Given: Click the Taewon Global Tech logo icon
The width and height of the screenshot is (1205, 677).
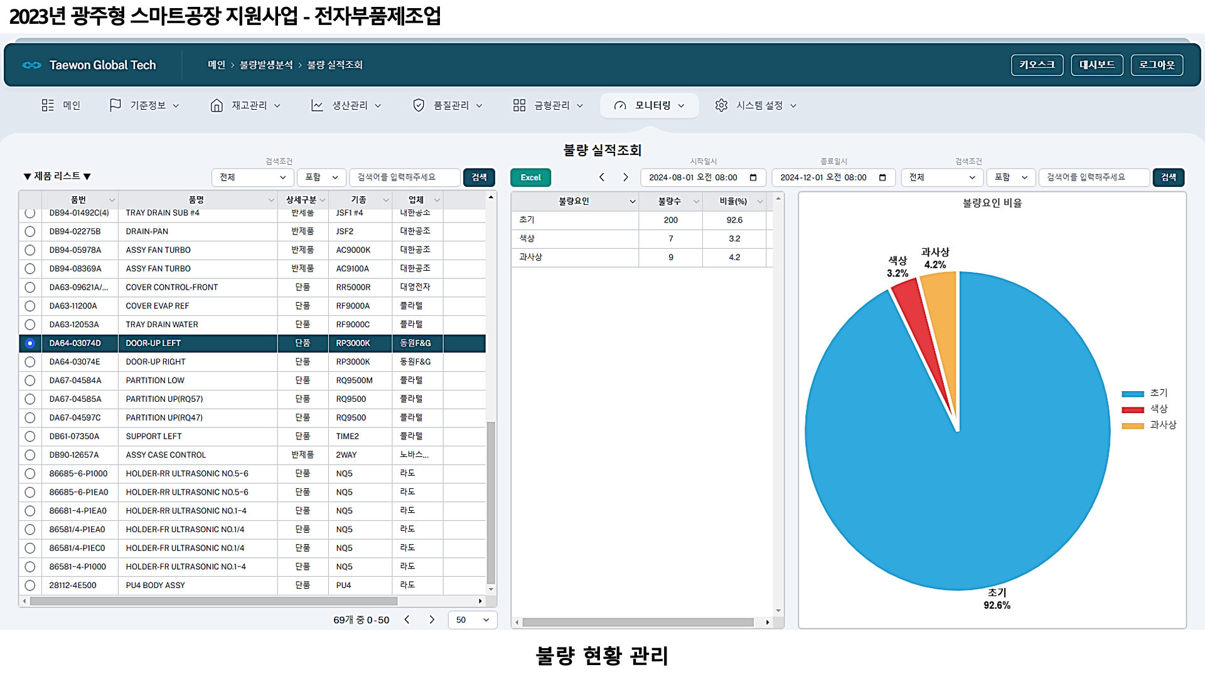Looking at the screenshot, I should coord(31,65).
